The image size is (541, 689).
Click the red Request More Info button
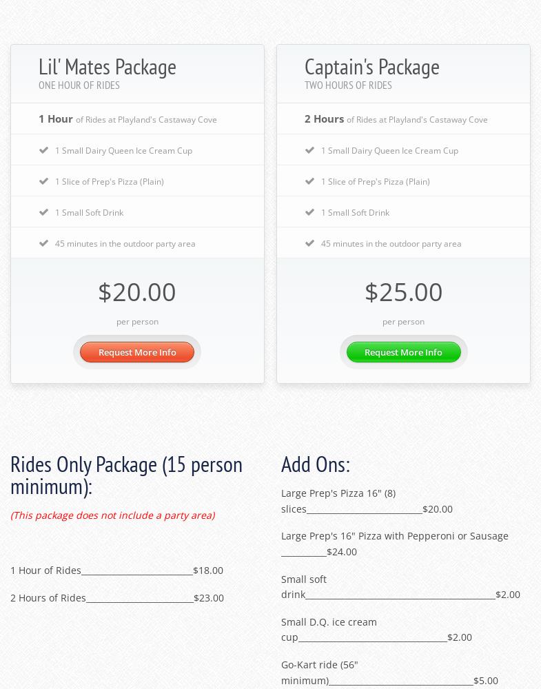137,352
